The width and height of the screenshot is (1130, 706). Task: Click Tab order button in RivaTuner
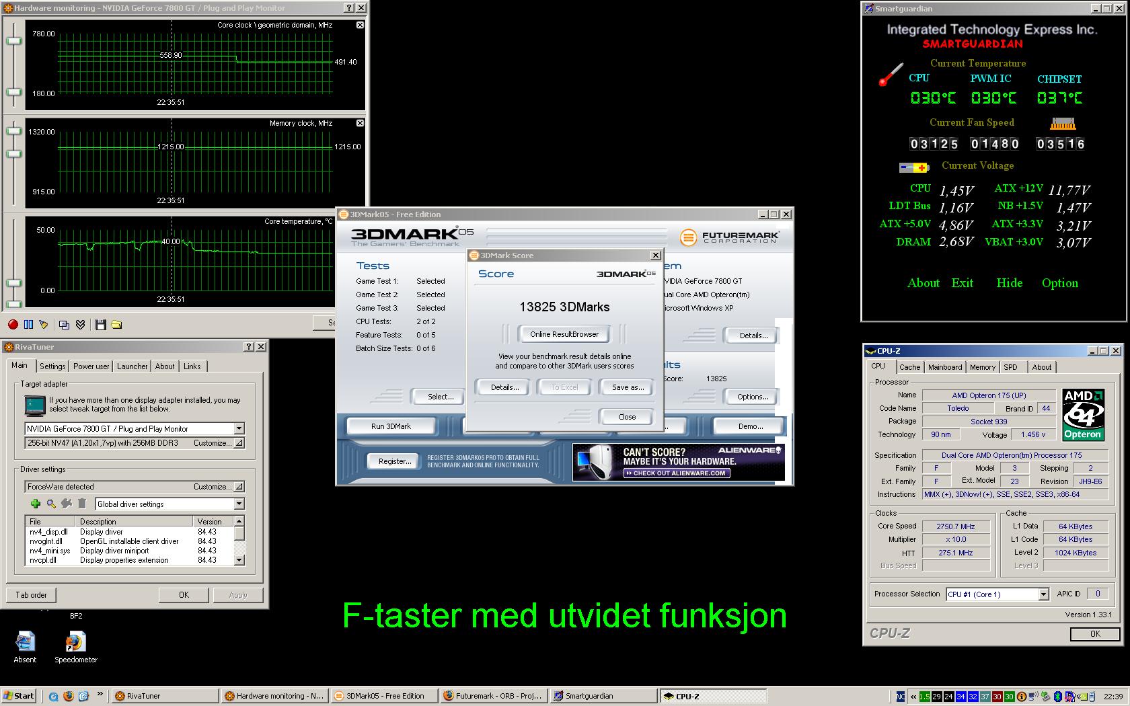coord(32,595)
